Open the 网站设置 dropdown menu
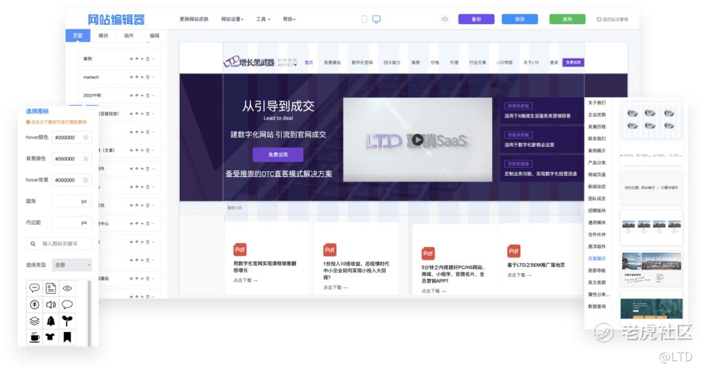The height and width of the screenshot is (373, 706). point(232,20)
